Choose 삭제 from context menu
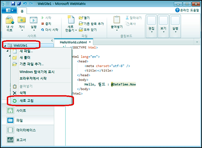Image resolution: width=202 pixels, height=148 pixels. (41, 93)
